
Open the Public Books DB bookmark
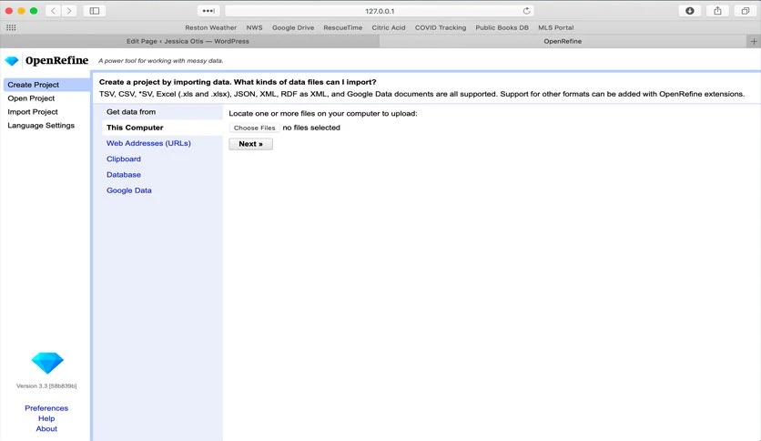tap(502, 27)
